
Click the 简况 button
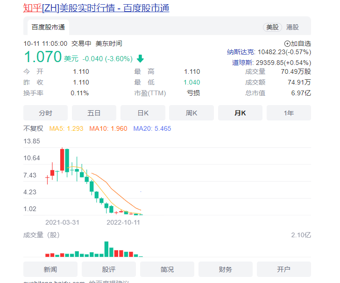(167, 269)
